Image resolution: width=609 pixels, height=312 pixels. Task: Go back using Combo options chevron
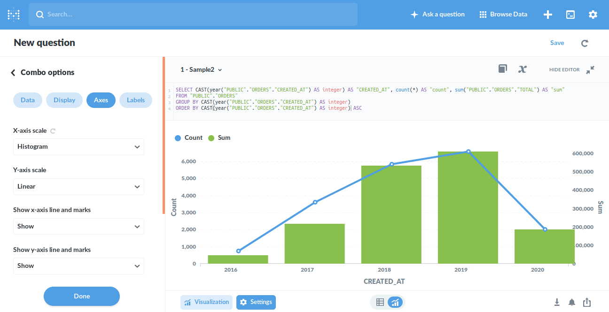(x=13, y=73)
